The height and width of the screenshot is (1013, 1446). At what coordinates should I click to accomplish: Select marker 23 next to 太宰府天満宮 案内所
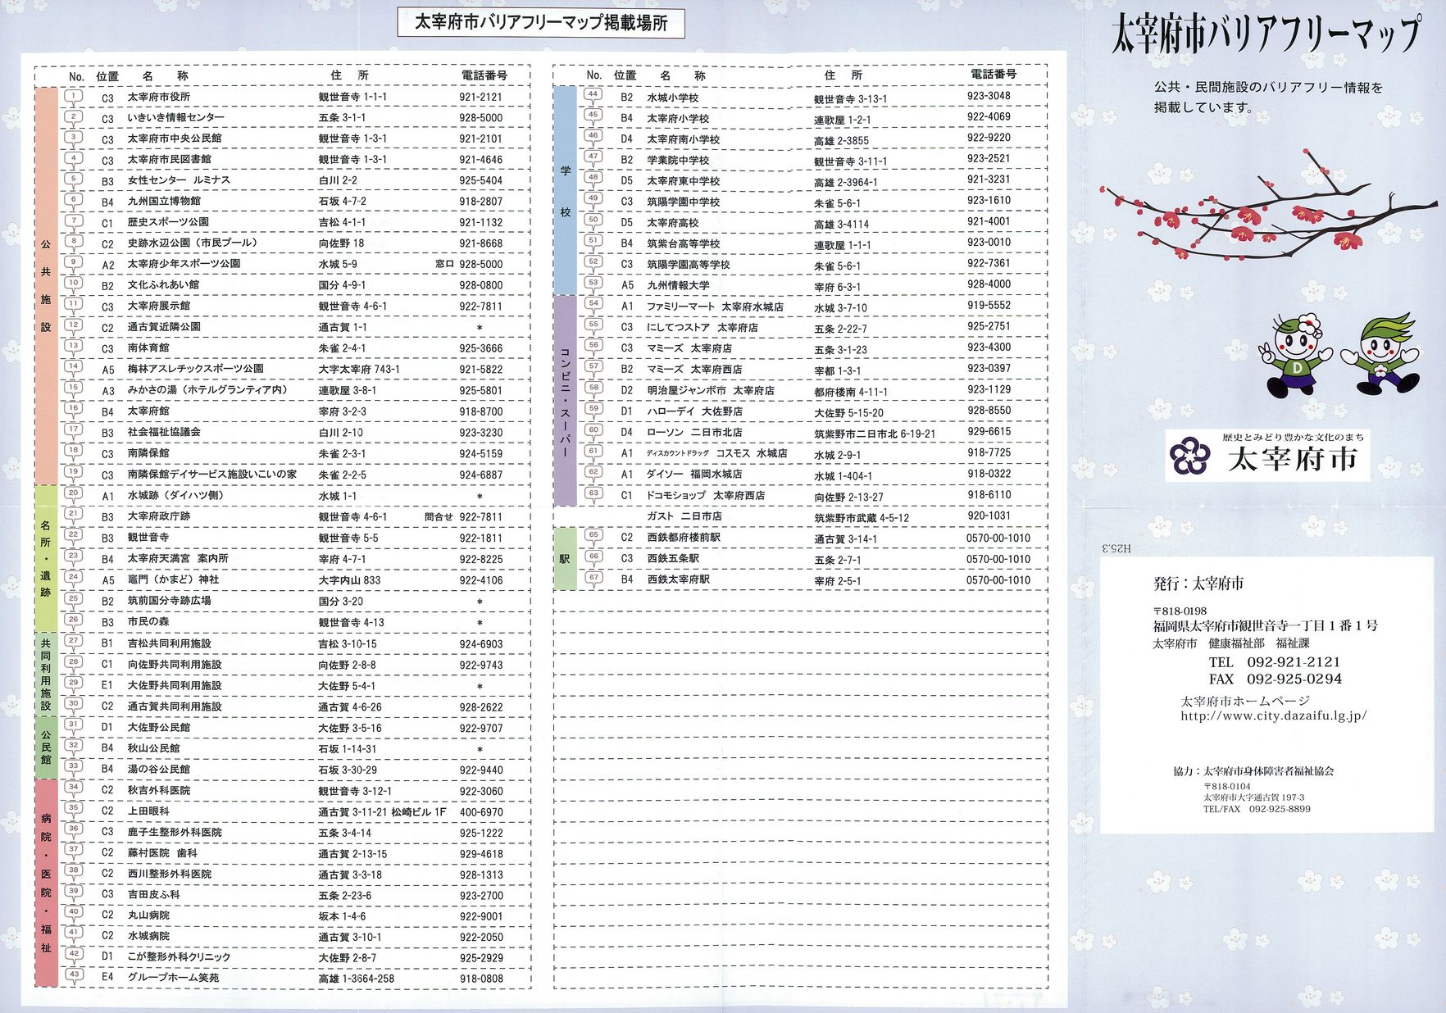click(x=74, y=557)
